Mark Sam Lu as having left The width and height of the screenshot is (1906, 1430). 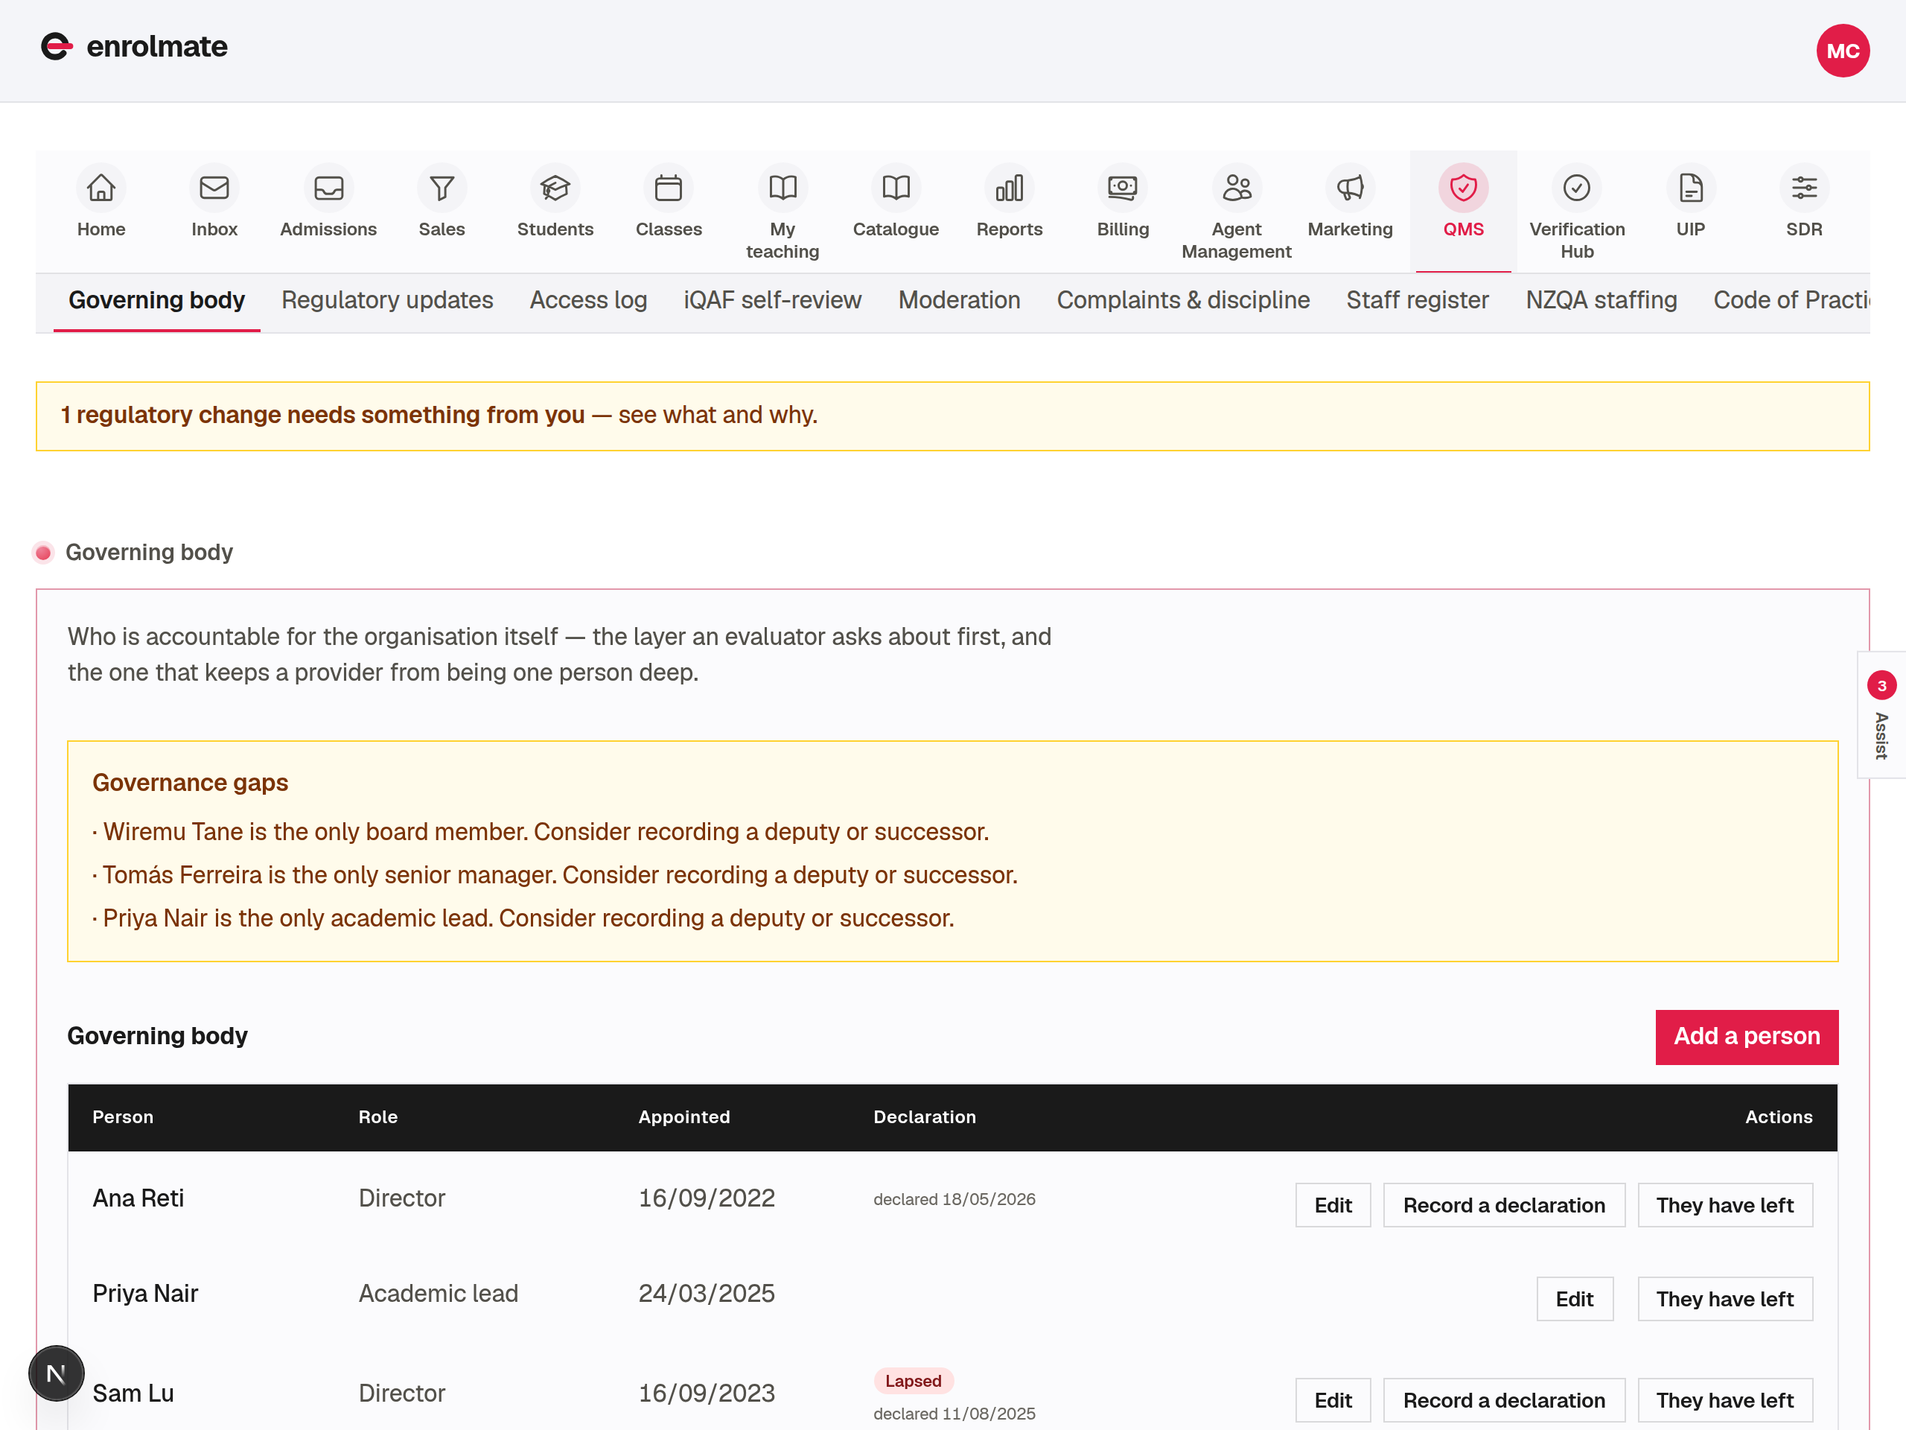tap(1725, 1399)
